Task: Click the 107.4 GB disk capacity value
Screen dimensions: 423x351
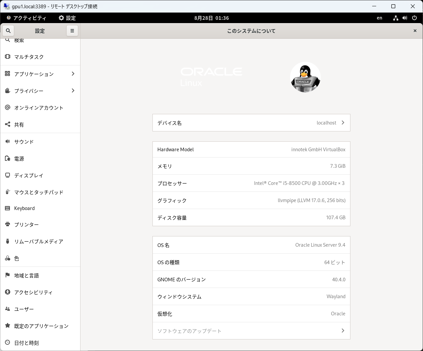Action: coord(336,217)
